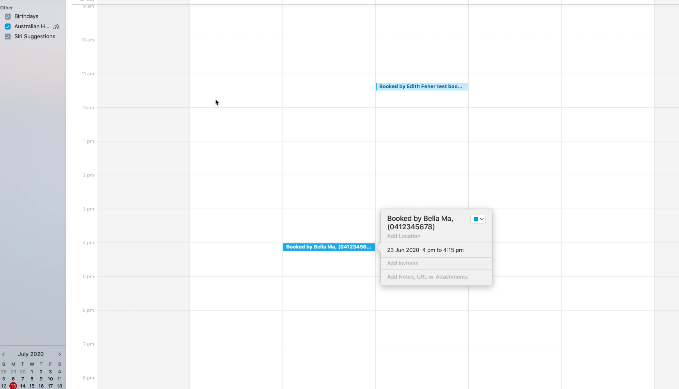Toggle the Australian Holidays calendar checkbox

[7, 27]
